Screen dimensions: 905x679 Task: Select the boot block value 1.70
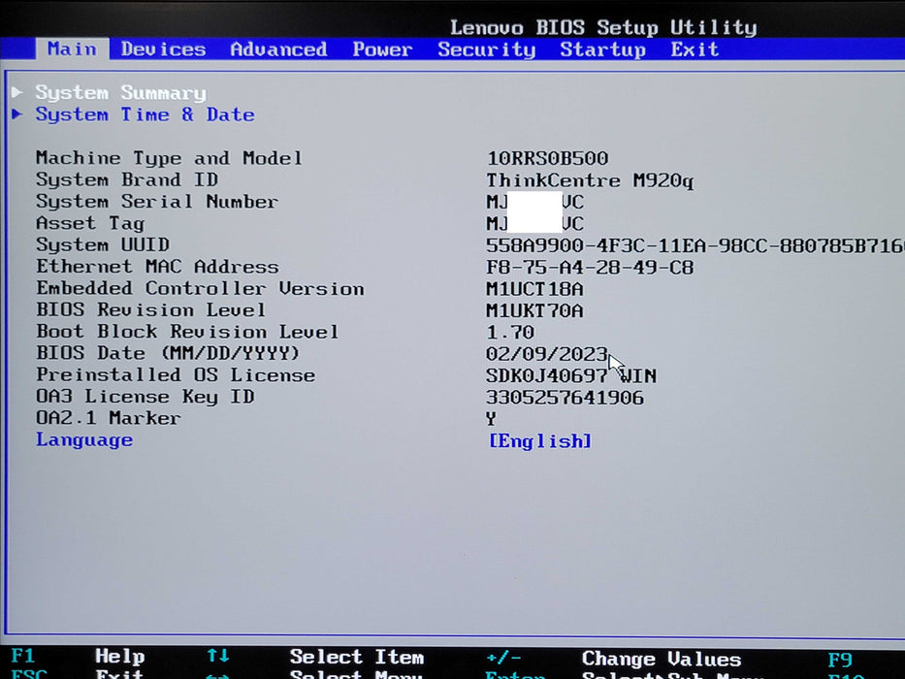[x=510, y=333]
